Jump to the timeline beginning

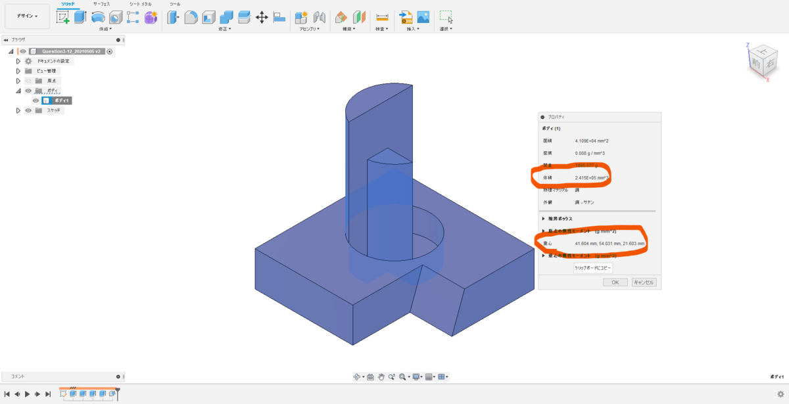coord(7,394)
